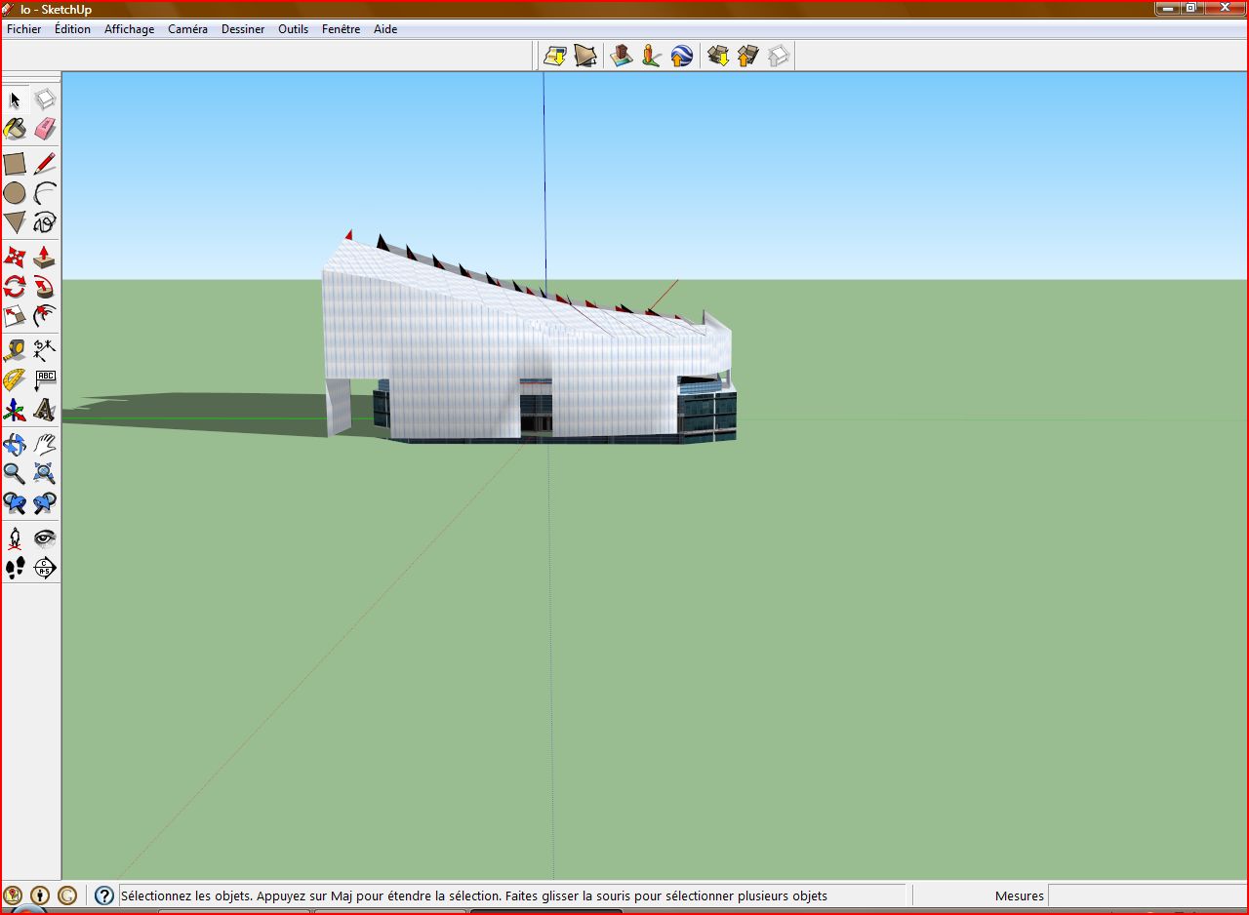
Task: Open the Caméra menu
Action: coord(187,29)
